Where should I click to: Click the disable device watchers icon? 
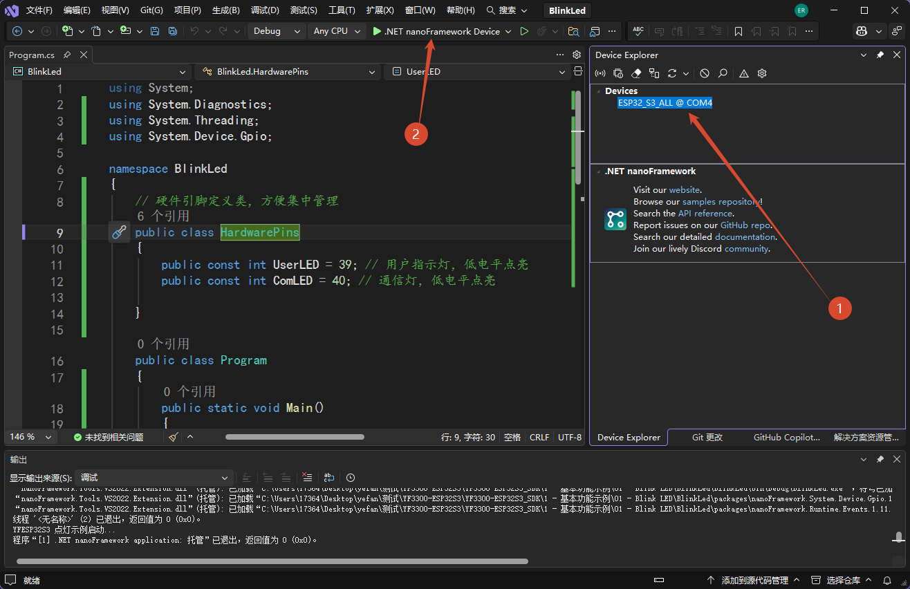[705, 73]
